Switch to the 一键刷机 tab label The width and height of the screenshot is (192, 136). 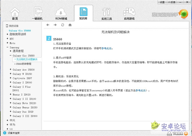[37, 19]
